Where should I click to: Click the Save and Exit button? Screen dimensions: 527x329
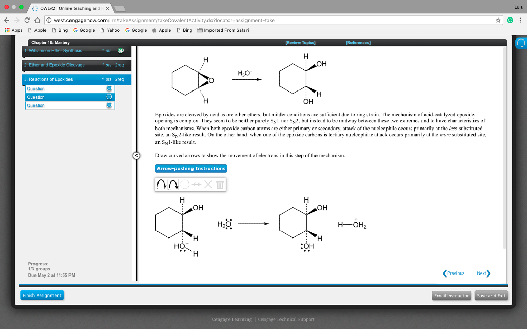(x=491, y=296)
